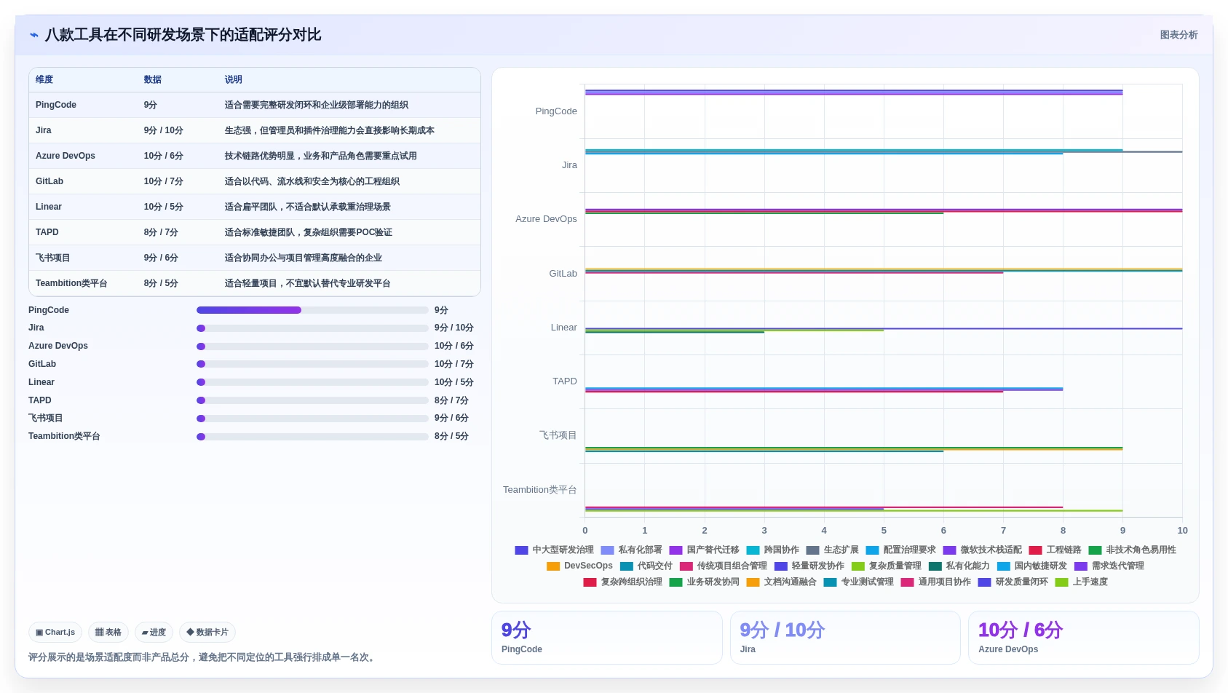Click the Azure DevOps label on the chart axis
This screenshot has height=693, width=1228.
pyautogui.click(x=546, y=219)
